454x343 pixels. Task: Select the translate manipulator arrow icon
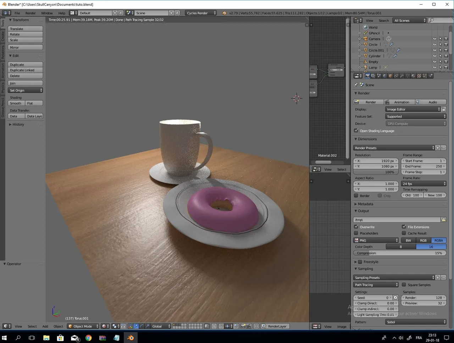click(x=135, y=326)
